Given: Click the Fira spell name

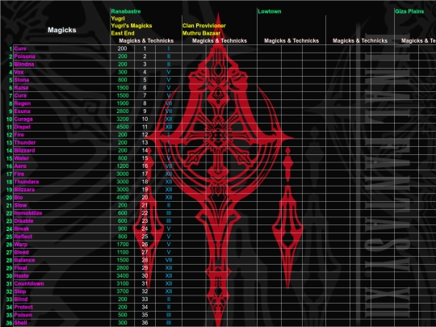Looking at the screenshot, I should (x=19, y=174).
